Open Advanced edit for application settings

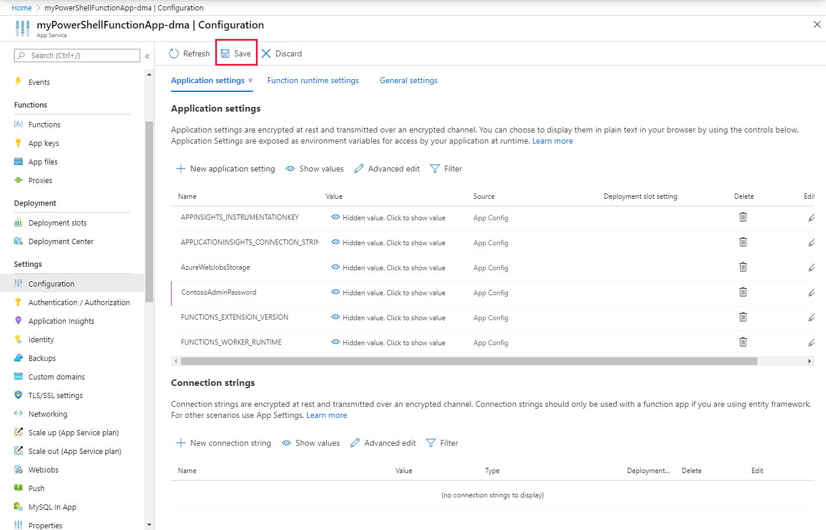click(387, 169)
